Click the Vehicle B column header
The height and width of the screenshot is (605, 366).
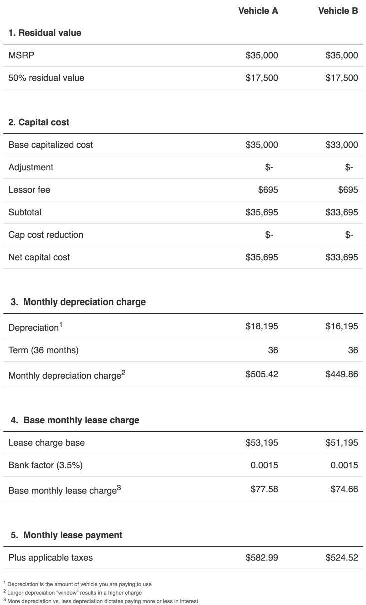338,11
